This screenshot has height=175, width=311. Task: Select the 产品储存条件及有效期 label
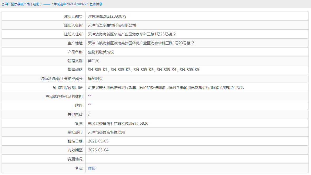64,97
